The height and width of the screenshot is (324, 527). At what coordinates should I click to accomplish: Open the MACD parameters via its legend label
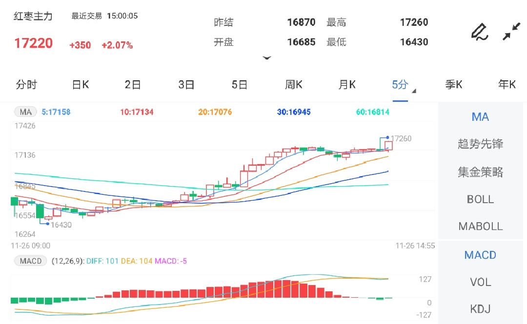pyautogui.click(x=30, y=261)
